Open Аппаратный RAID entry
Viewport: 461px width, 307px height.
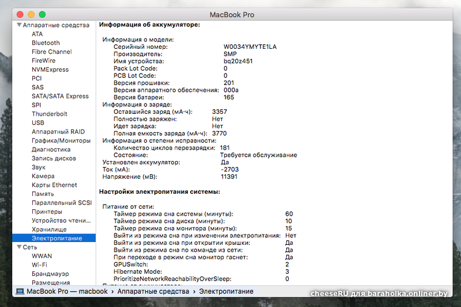click(58, 132)
